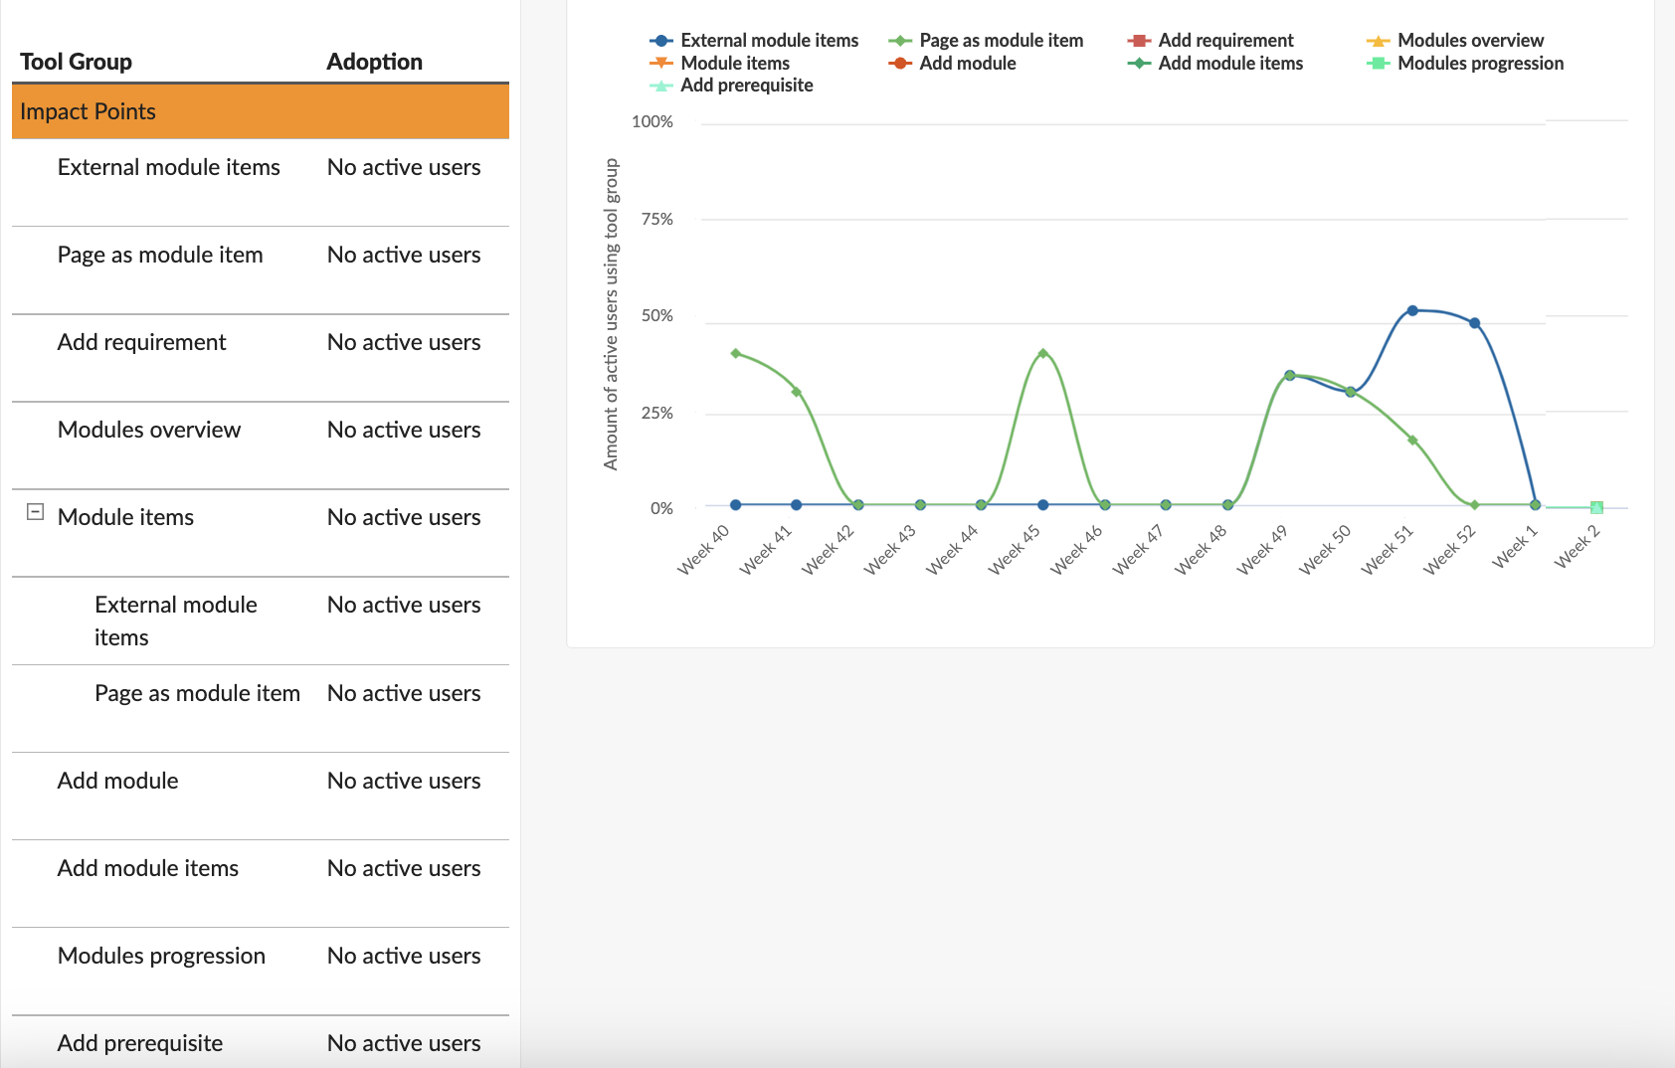
Task: Collapse the Module items row
Action: [x=35, y=512]
